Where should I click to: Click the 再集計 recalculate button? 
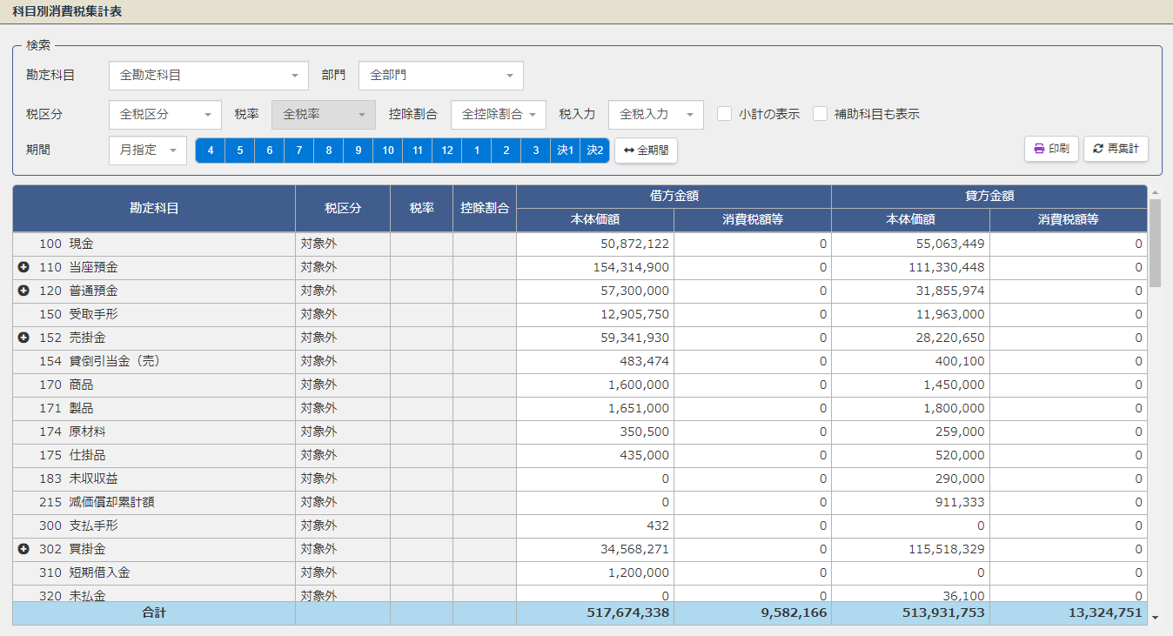pyautogui.click(x=1116, y=149)
